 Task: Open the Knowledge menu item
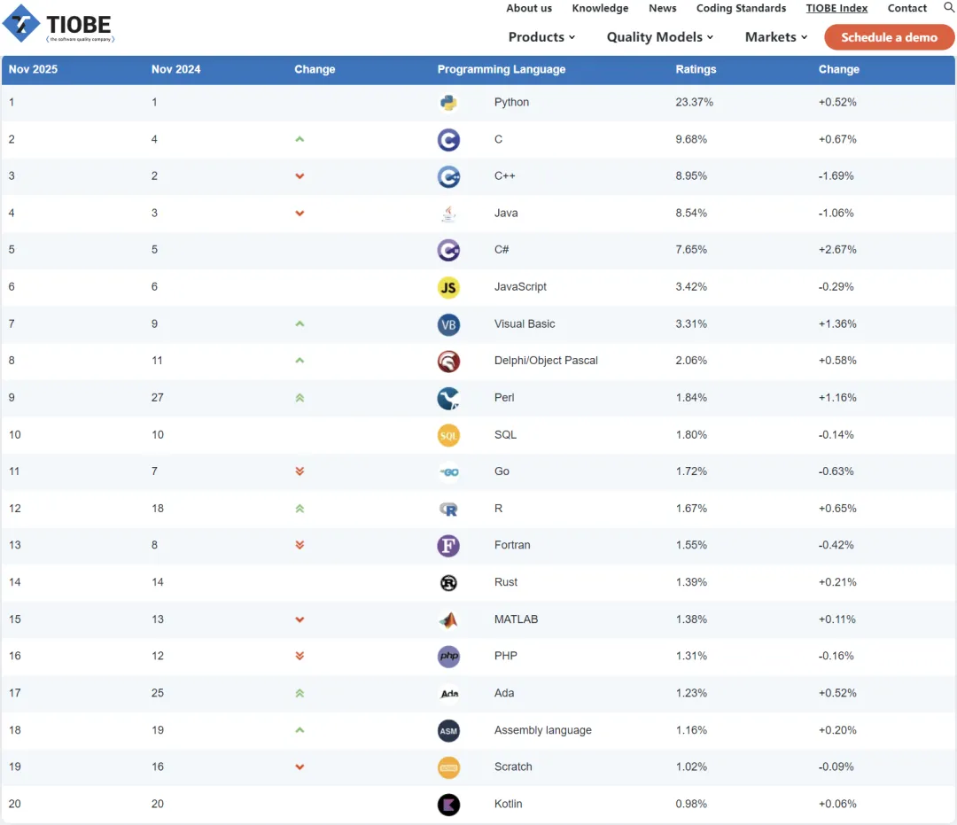pos(600,8)
